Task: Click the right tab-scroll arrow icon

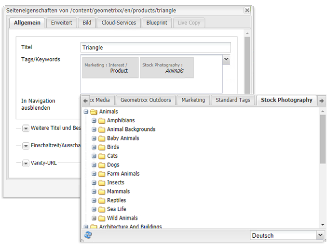Action: (322, 101)
